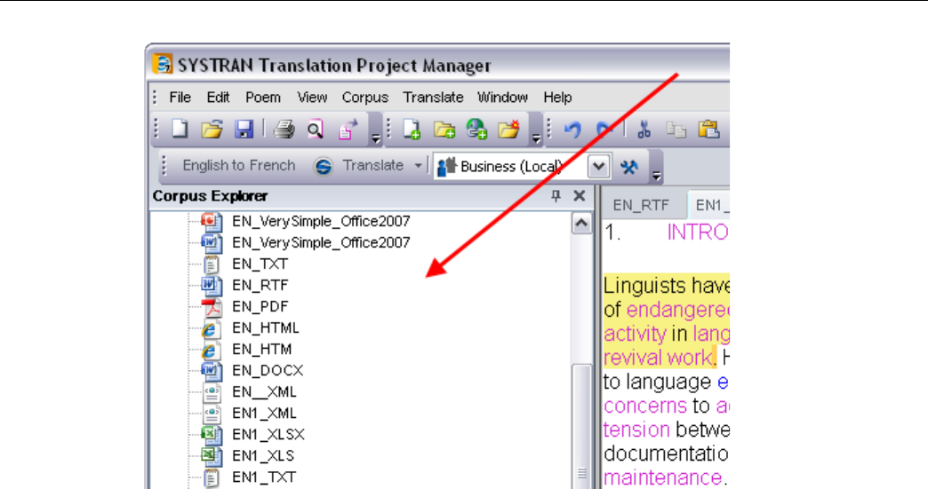This screenshot has height=489, width=928.
Task: Click the Print icon
Action: pyautogui.click(x=284, y=129)
